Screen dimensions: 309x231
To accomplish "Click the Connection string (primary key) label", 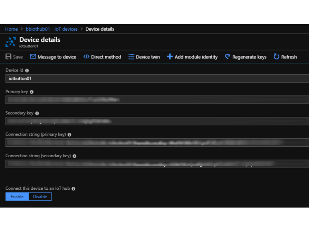I will pos(36,135).
